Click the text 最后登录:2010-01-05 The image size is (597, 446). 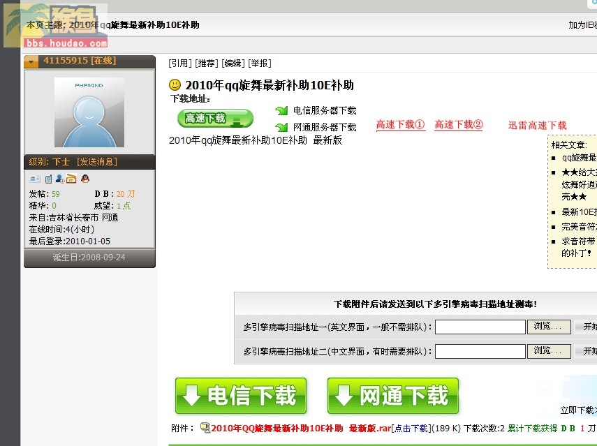click(70, 241)
